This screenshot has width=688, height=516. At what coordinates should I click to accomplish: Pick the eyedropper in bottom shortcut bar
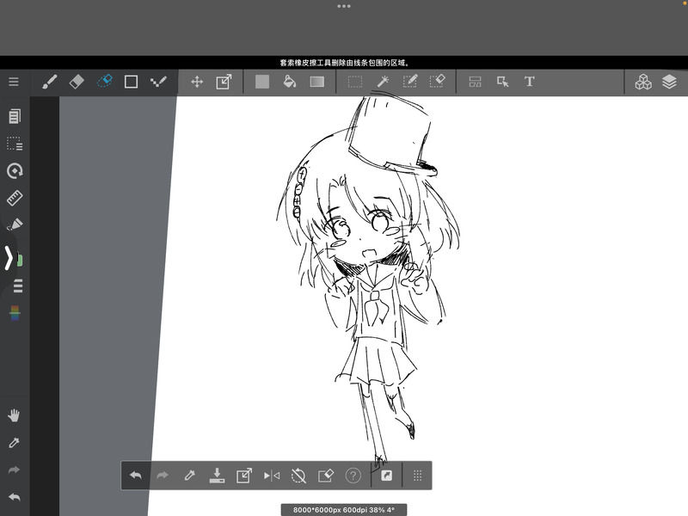pyautogui.click(x=189, y=476)
